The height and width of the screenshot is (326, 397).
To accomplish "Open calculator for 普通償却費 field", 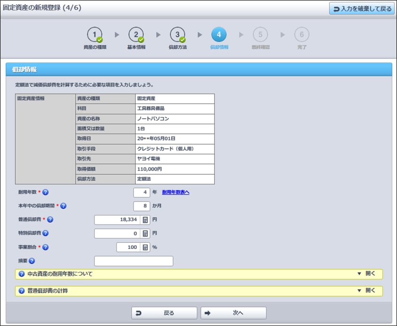I will [145, 220].
